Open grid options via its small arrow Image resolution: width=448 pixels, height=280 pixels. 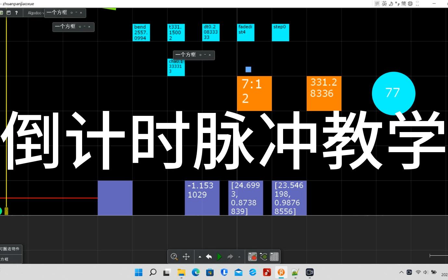point(271,253)
